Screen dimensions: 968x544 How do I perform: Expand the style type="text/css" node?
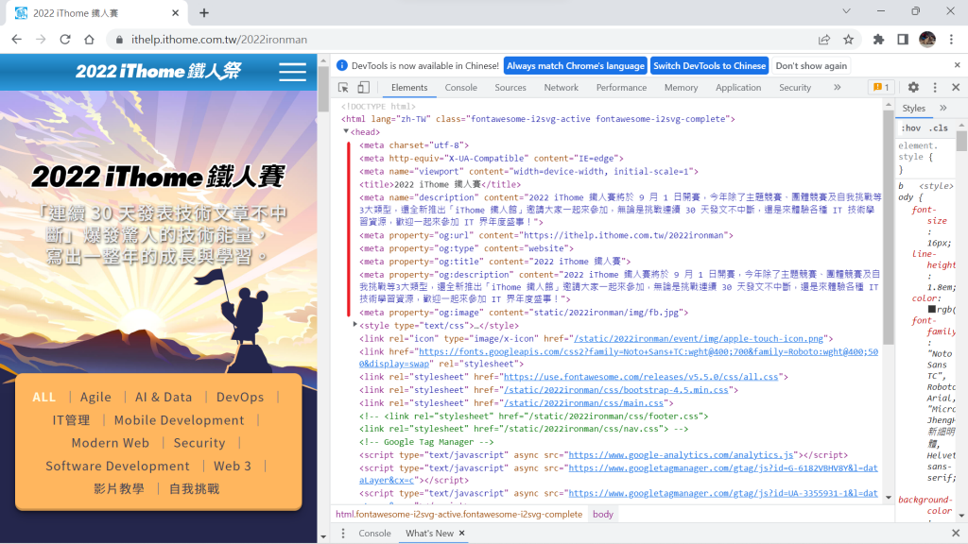tap(355, 325)
